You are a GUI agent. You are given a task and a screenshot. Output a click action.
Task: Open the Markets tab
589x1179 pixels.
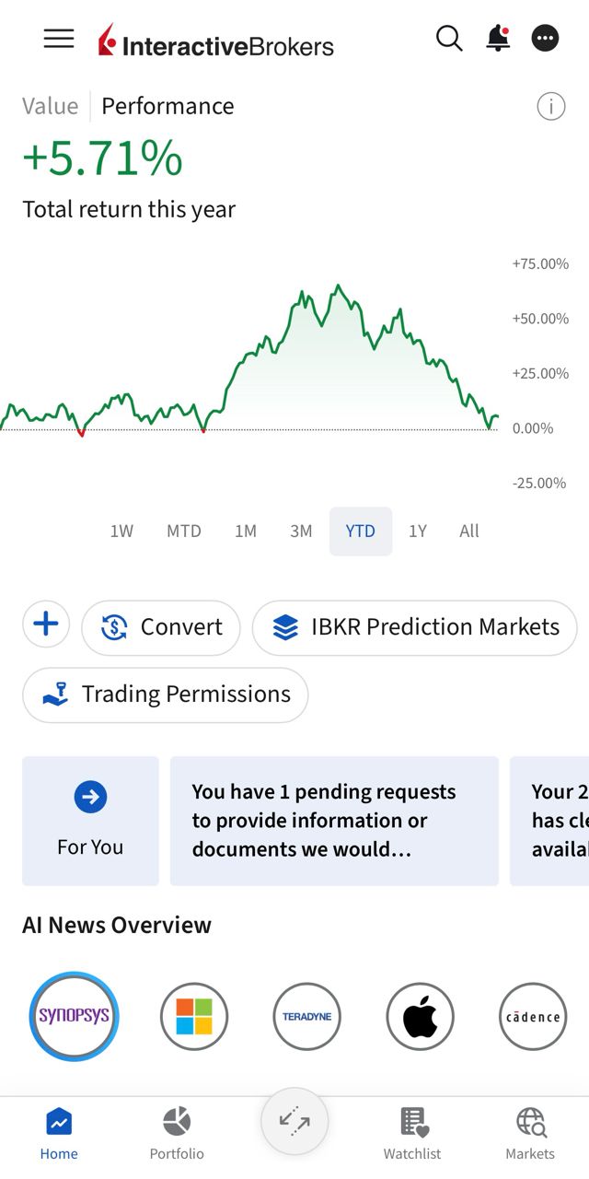pos(530,1134)
